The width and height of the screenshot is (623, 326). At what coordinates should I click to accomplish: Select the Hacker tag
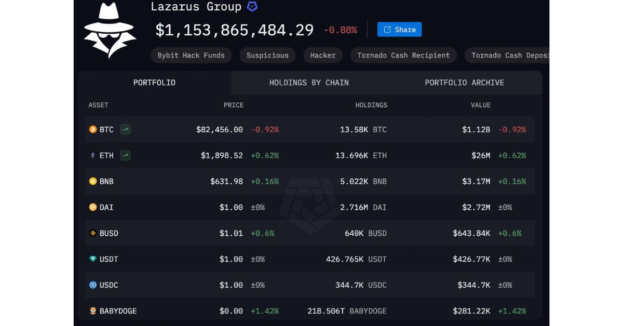(x=323, y=55)
